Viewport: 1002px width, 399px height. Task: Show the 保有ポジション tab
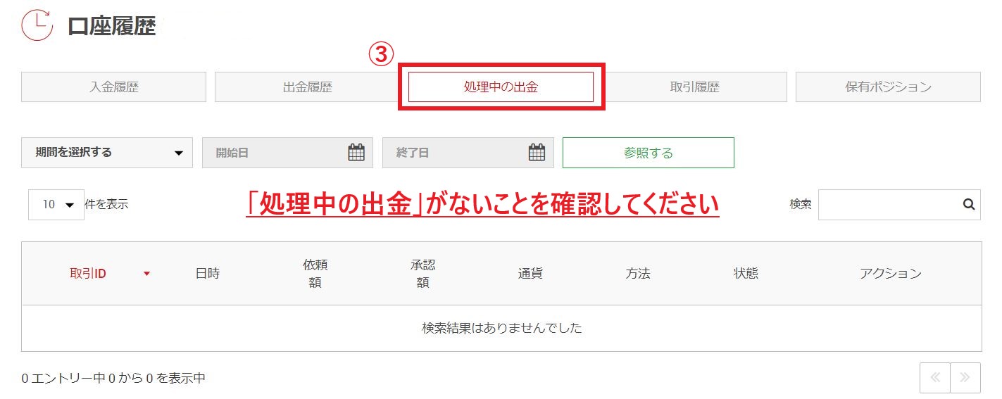click(x=887, y=87)
